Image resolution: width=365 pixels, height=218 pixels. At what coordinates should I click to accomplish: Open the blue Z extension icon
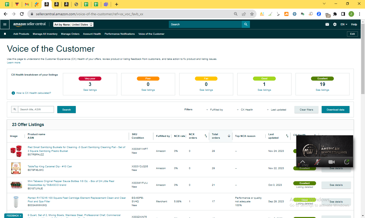(319, 14)
